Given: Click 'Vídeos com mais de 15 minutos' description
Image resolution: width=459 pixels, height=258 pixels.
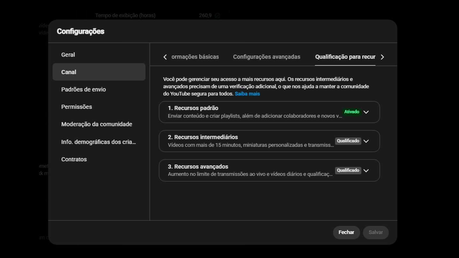Looking at the screenshot, I should [x=251, y=145].
